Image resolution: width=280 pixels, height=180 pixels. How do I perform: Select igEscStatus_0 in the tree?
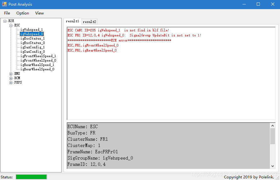point(33,43)
